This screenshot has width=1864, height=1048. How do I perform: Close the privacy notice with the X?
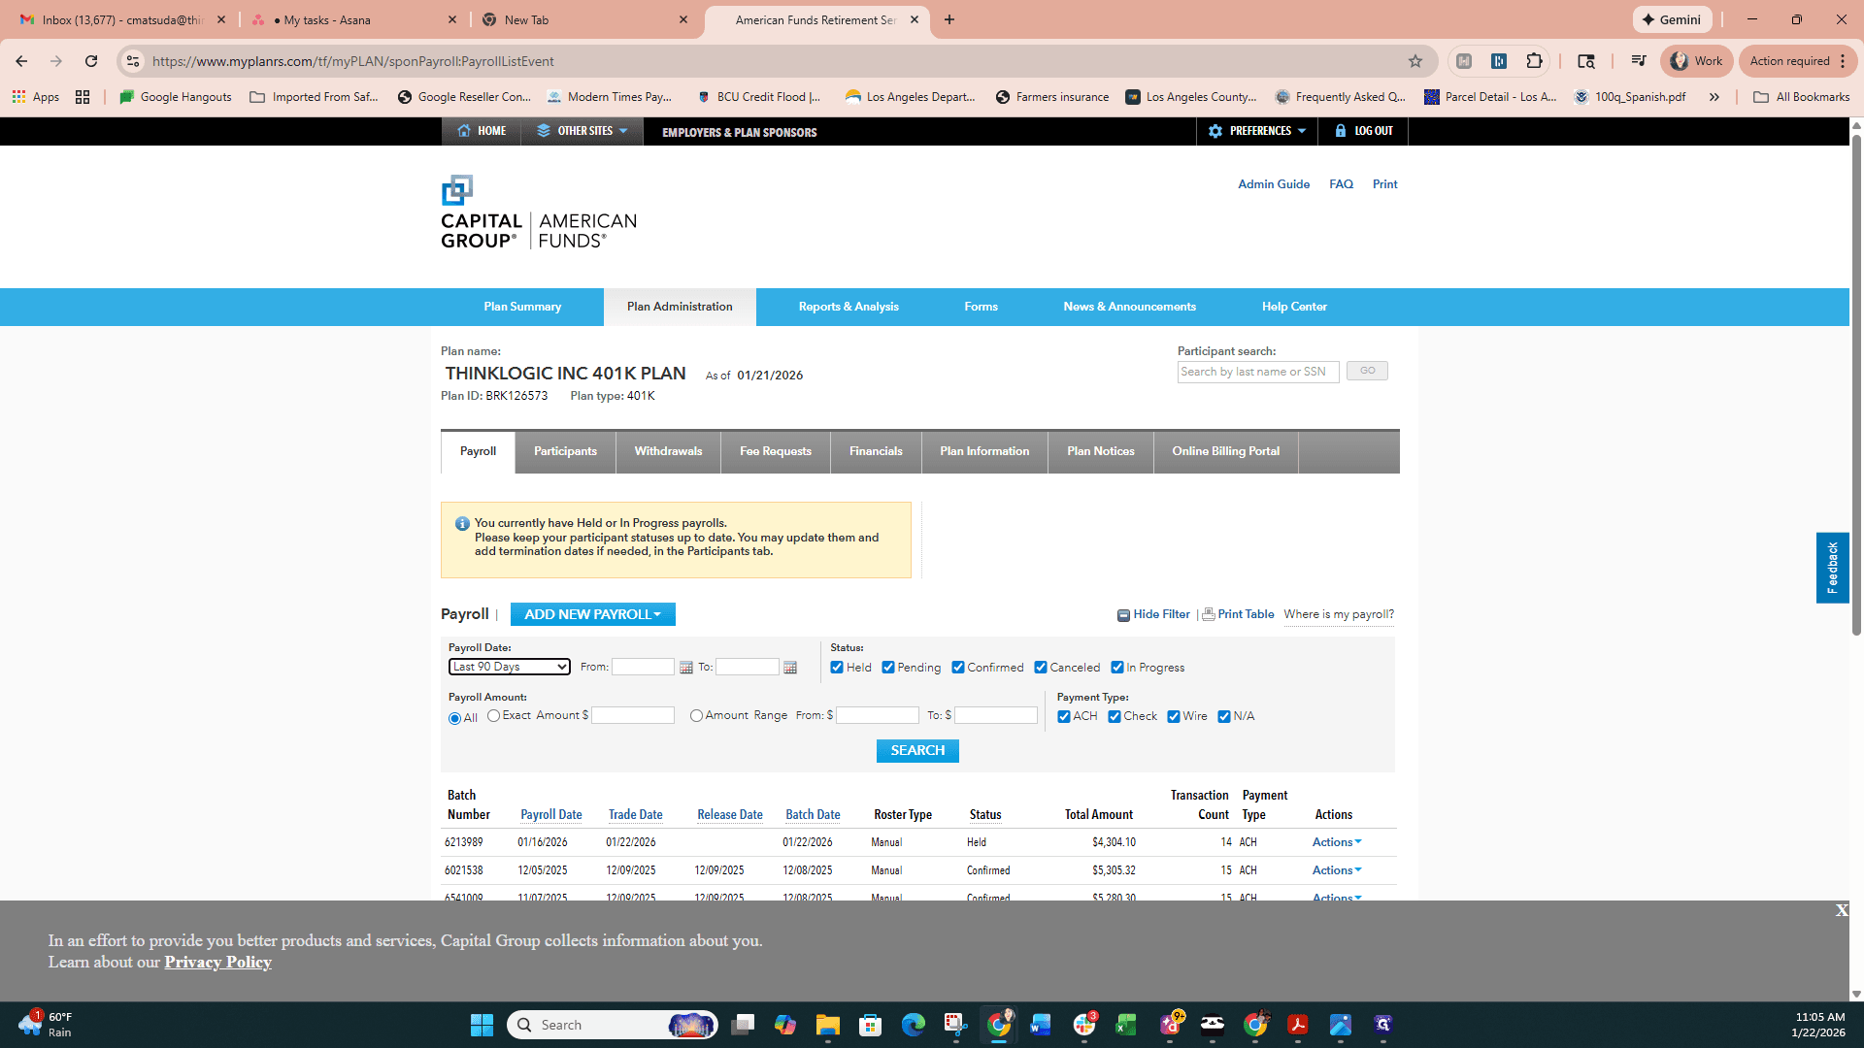[x=1842, y=910]
